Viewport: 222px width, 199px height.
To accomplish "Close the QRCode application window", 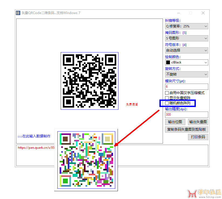I will click(x=203, y=13).
